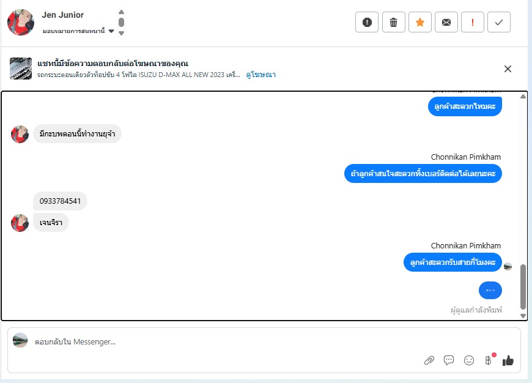
Task: Open the baht payment request icon
Action: pyautogui.click(x=489, y=360)
